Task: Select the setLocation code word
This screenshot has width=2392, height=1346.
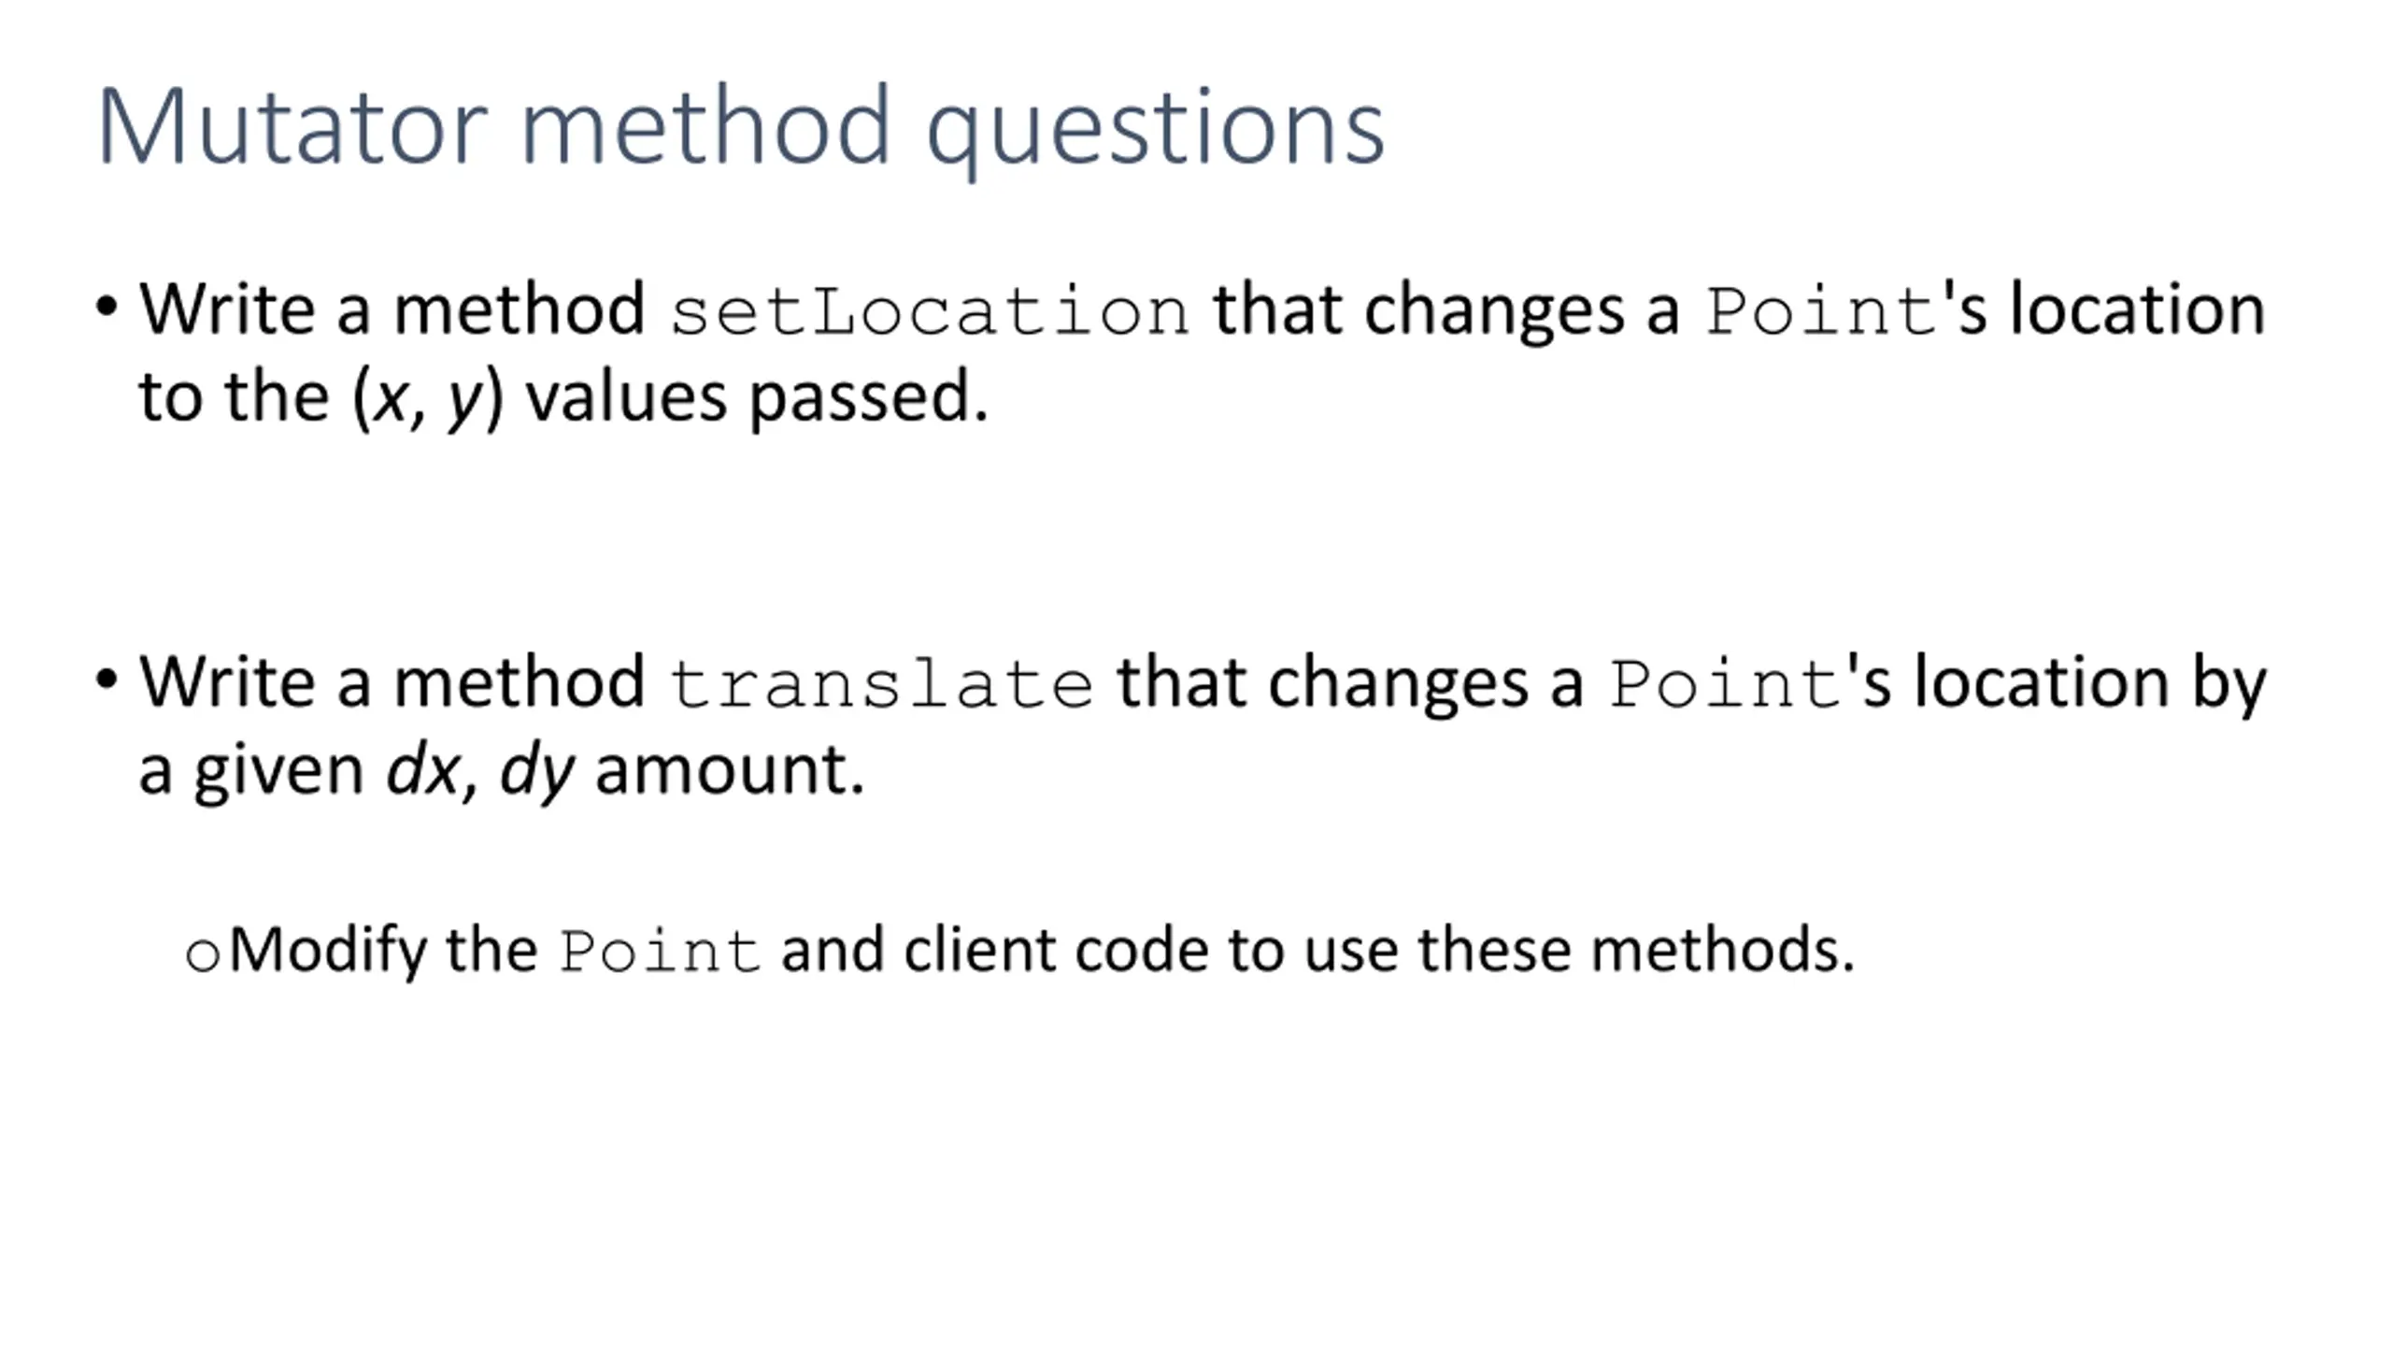Action: (930, 311)
